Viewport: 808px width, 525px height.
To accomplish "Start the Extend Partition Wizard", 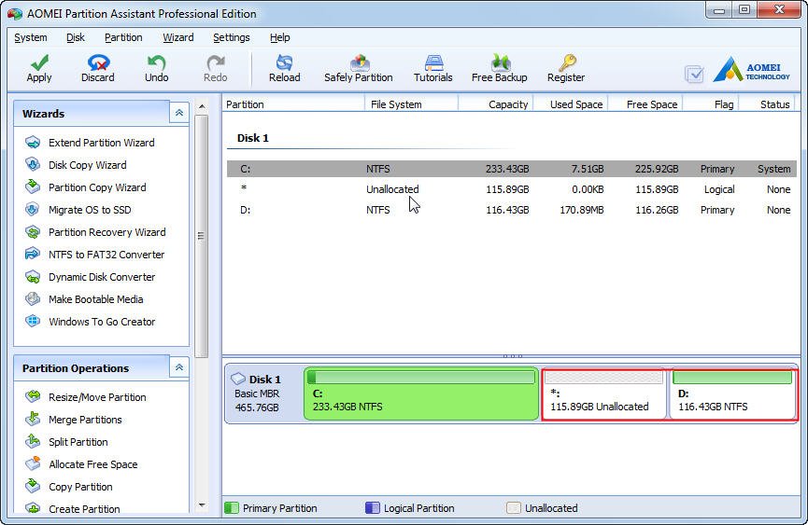I will (x=90, y=143).
